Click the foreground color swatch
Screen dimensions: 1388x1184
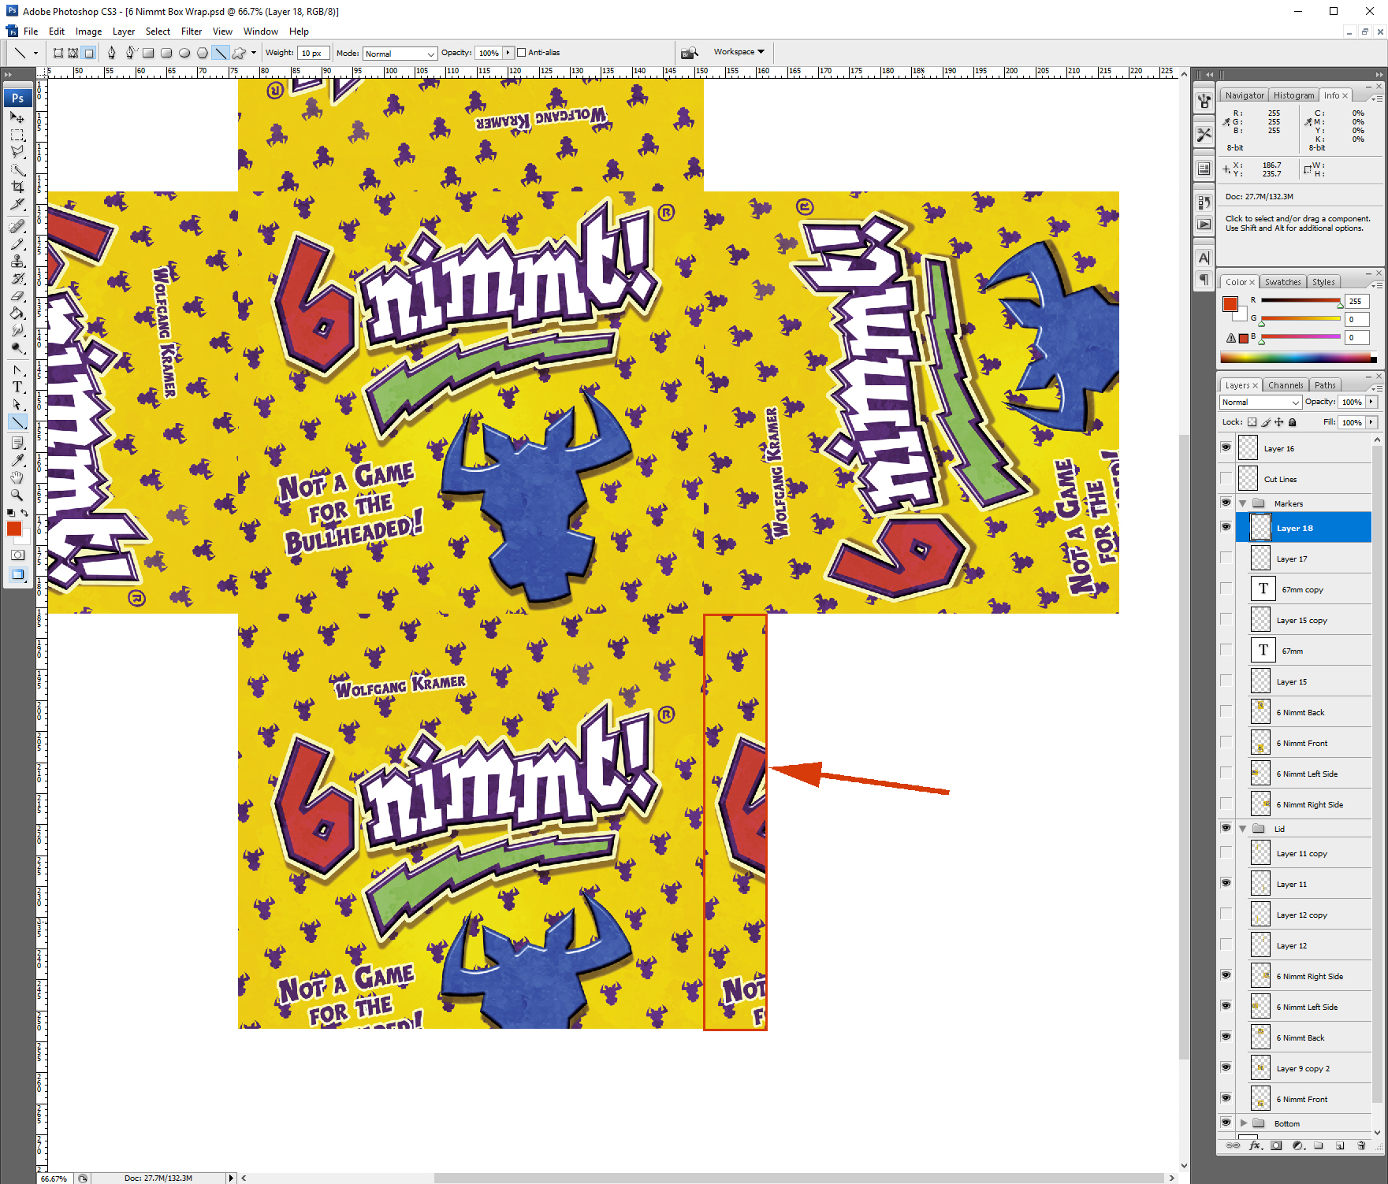[x=13, y=529]
